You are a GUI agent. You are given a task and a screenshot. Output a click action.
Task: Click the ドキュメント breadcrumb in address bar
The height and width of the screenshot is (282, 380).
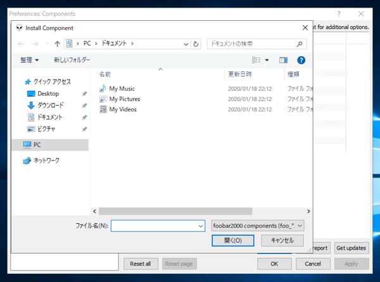(114, 44)
